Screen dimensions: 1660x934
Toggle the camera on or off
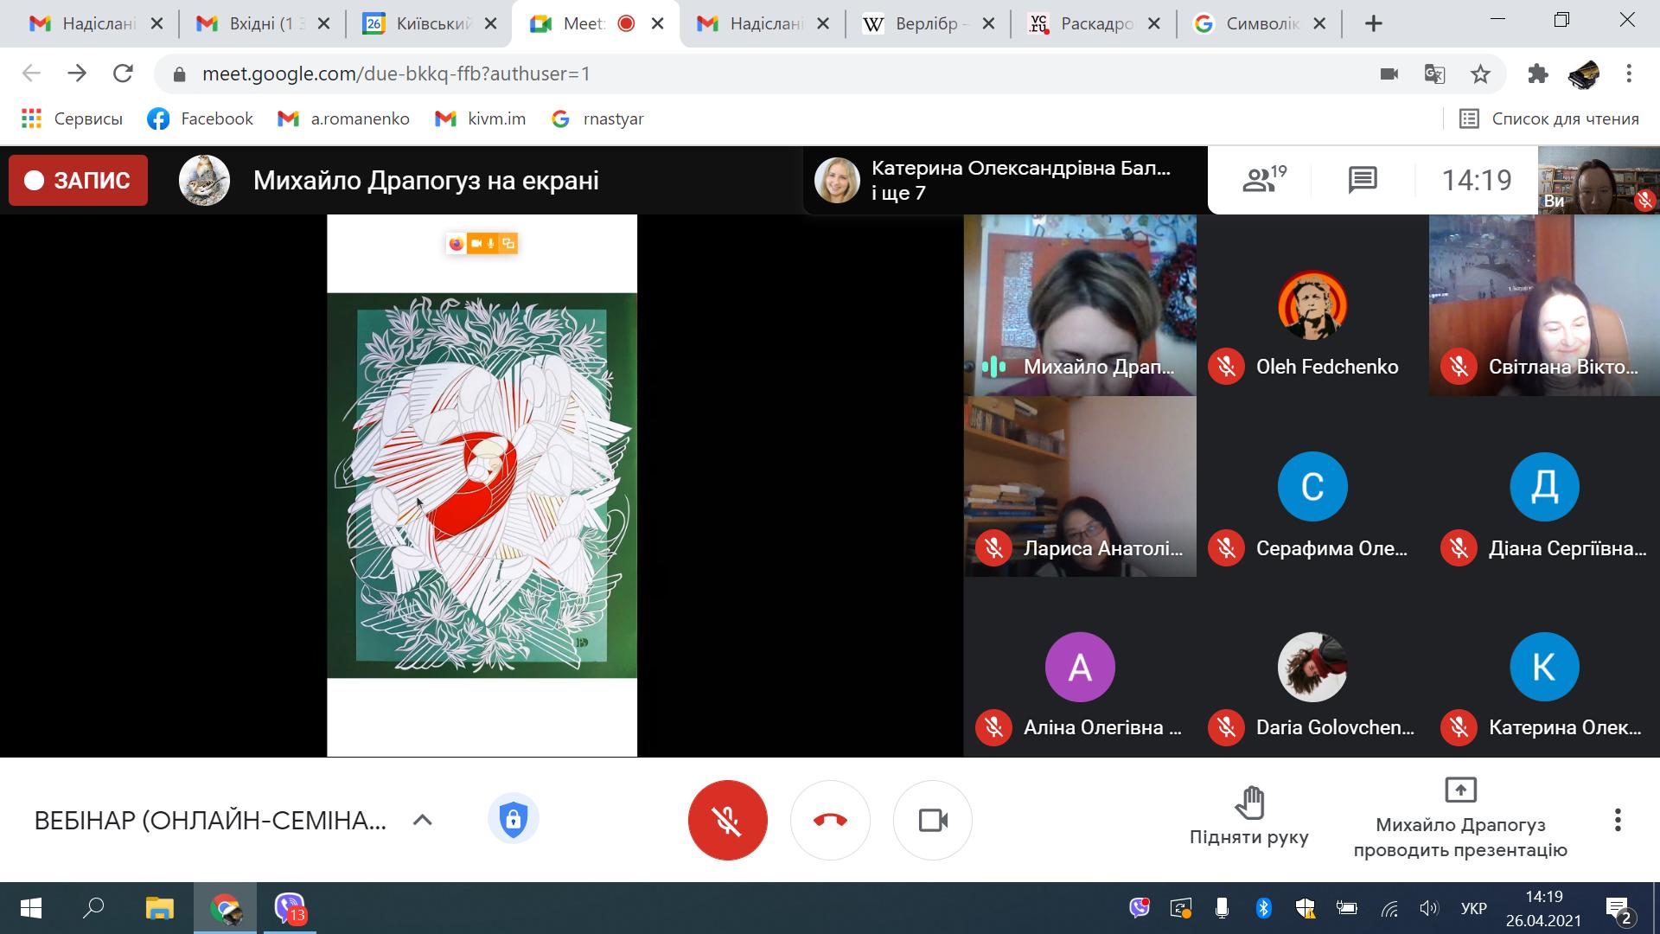[932, 820]
